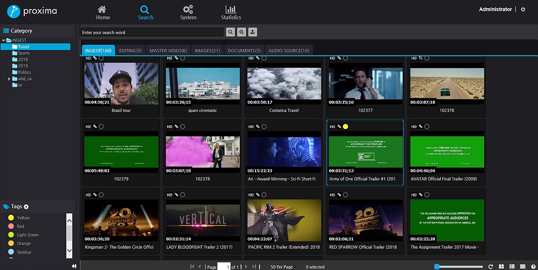This screenshot has height=270, width=538.
Task: Open the AUDIO SOURCE(10) tab
Action: click(289, 51)
